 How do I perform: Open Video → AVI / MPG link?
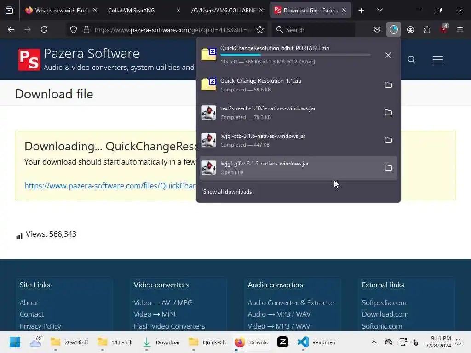163,303
